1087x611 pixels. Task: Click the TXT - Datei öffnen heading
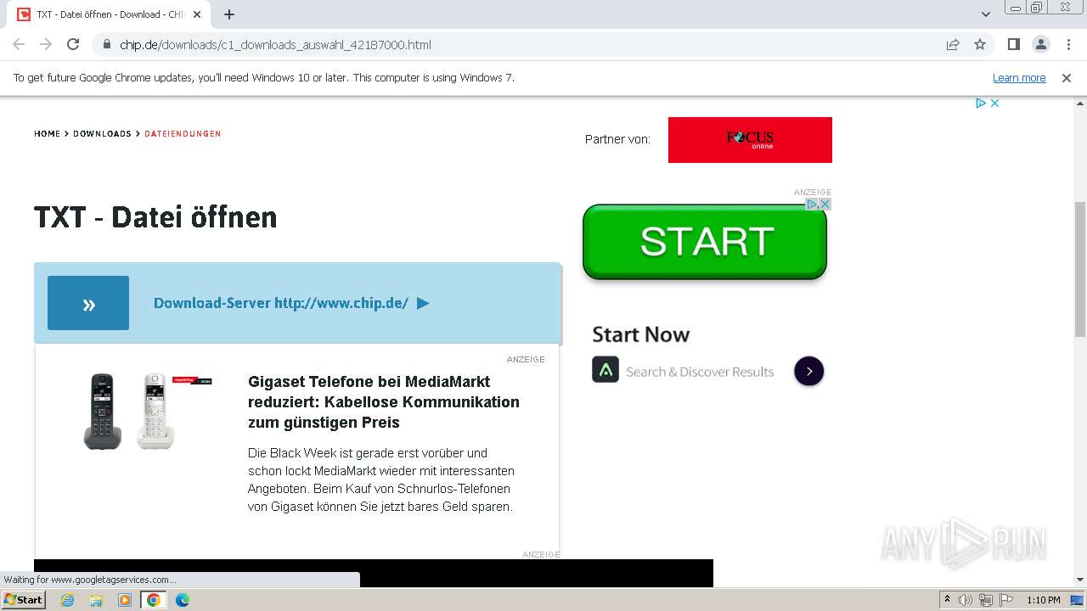[x=155, y=217]
